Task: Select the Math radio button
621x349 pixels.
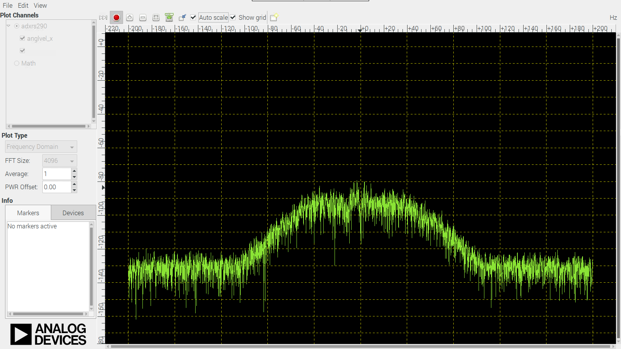Action: click(x=17, y=63)
